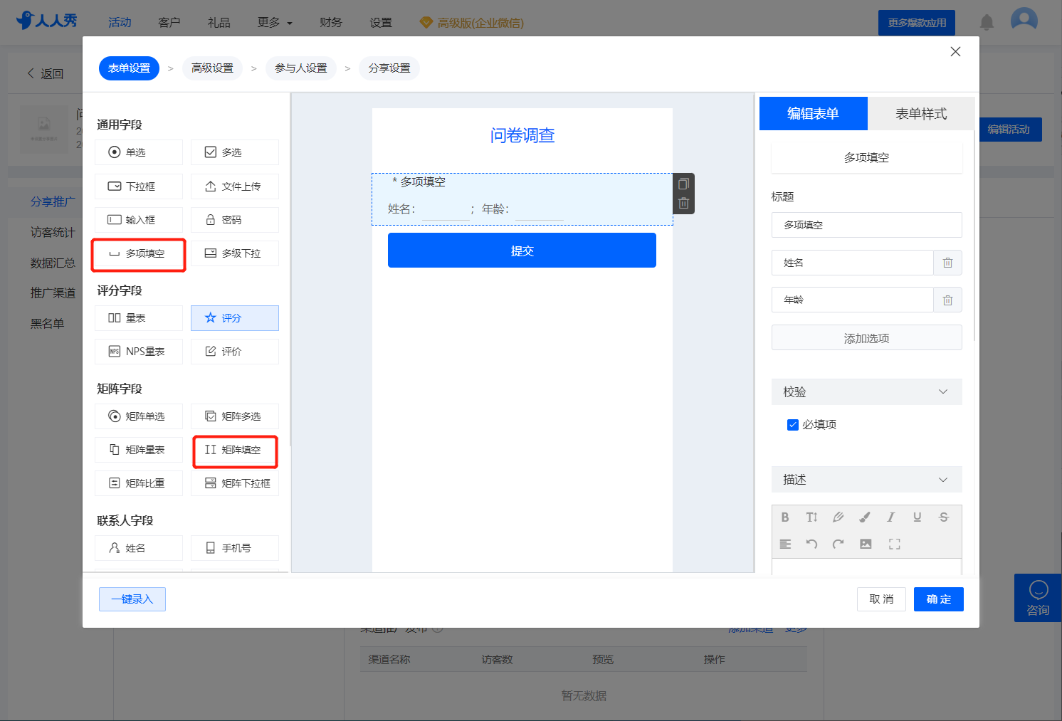Open text color picker in description editor

838,517
